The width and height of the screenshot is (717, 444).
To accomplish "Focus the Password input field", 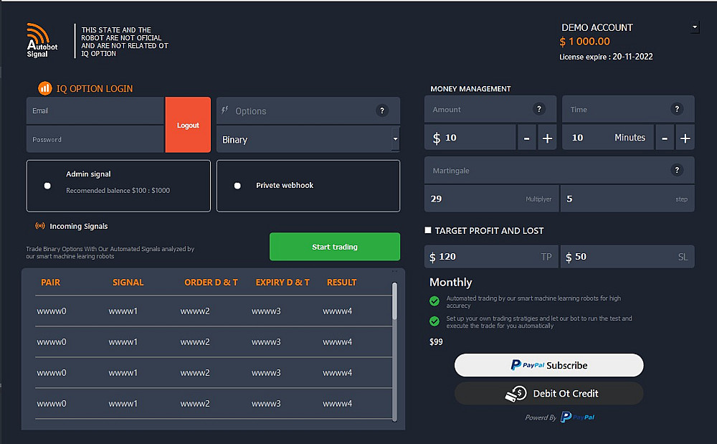I will click(95, 139).
